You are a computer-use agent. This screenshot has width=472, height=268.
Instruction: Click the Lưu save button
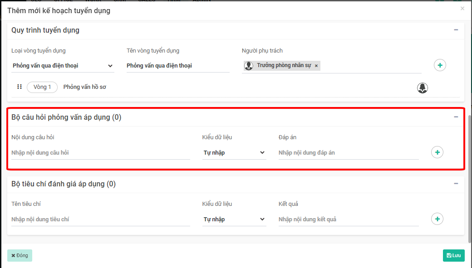point(453,255)
